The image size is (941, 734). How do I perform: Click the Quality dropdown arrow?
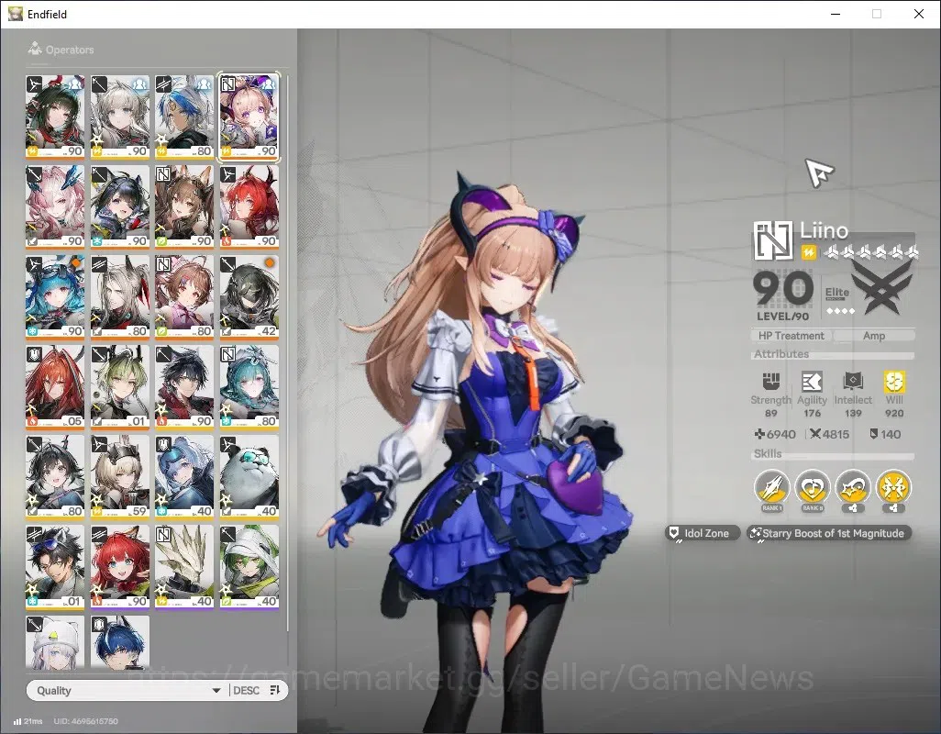coord(216,691)
